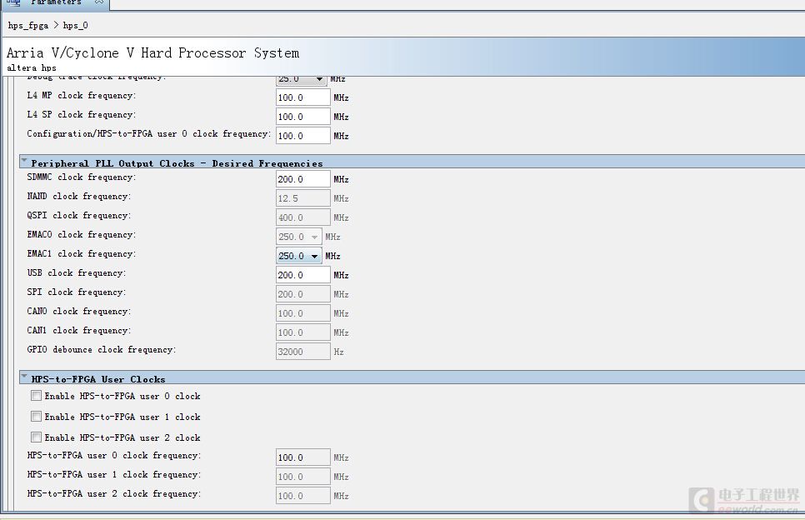This screenshot has height=520, width=805.
Task: Edit Configuration/HPS-to-FPGA user 0 clock frequency field
Action: 302,136
